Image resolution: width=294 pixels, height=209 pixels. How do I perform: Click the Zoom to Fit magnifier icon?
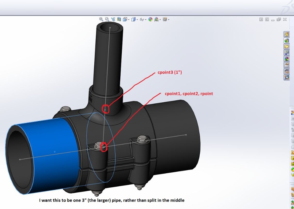pos(101,19)
